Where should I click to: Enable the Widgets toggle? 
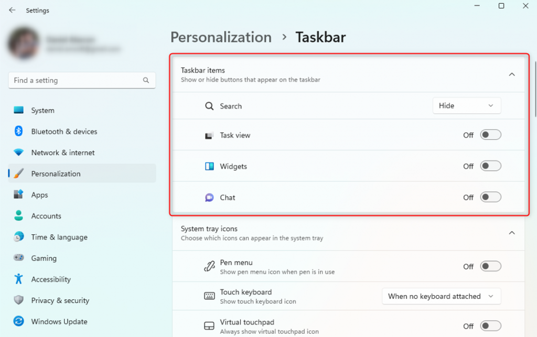pyautogui.click(x=490, y=166)
